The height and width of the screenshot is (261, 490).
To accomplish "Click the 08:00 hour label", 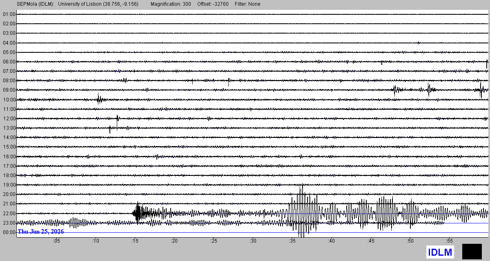I will click(x=9, y=81).
